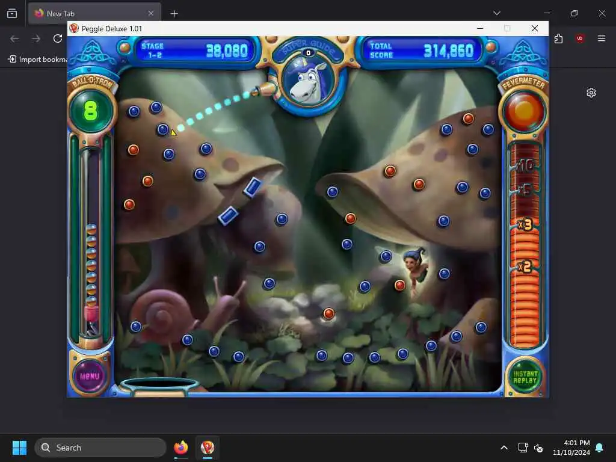Click the Peggle Deluxe title bar icon

74,28
